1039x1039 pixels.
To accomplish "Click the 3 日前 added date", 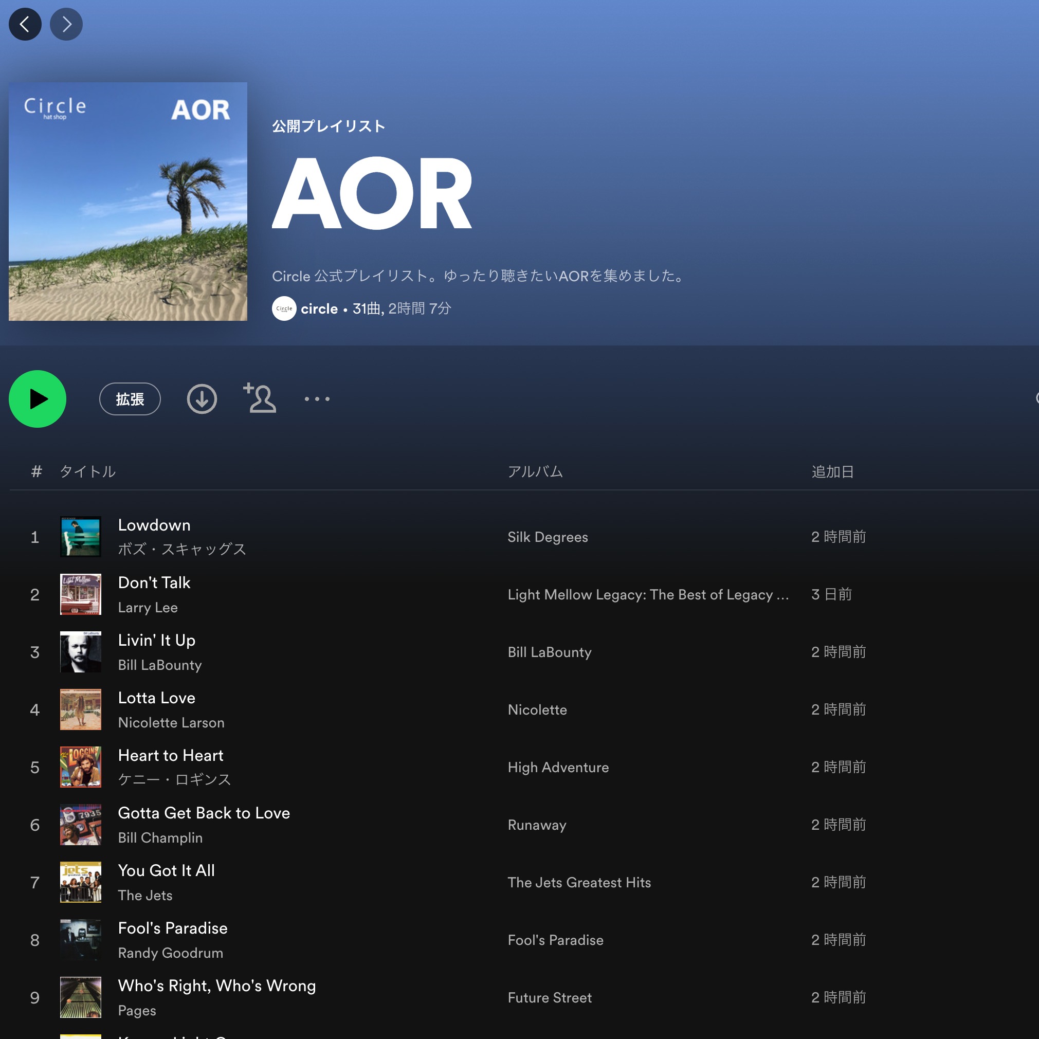I will click(x=831, y=594).
